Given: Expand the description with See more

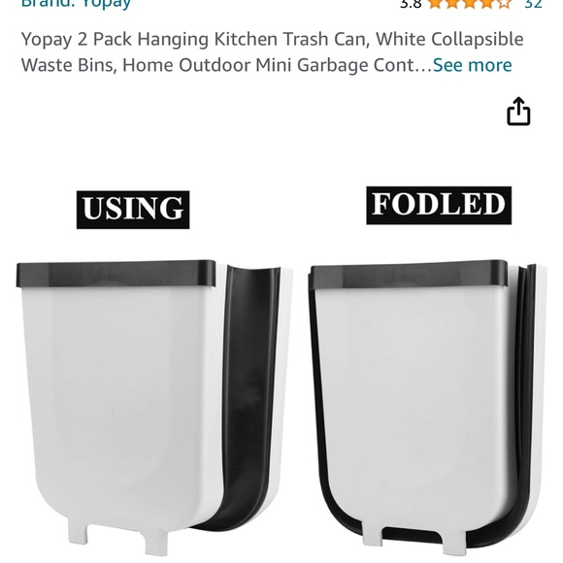Looking at the screenshot, I should (472, 65).
